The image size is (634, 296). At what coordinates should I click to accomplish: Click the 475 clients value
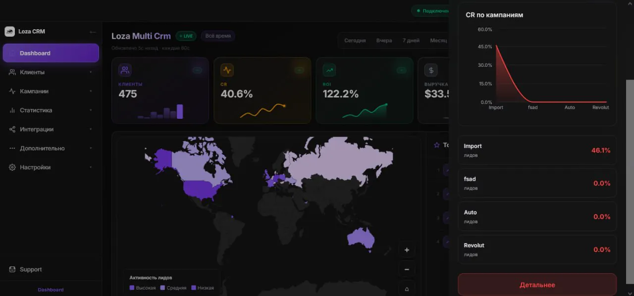pyautogui.click(x=128, y=94)
